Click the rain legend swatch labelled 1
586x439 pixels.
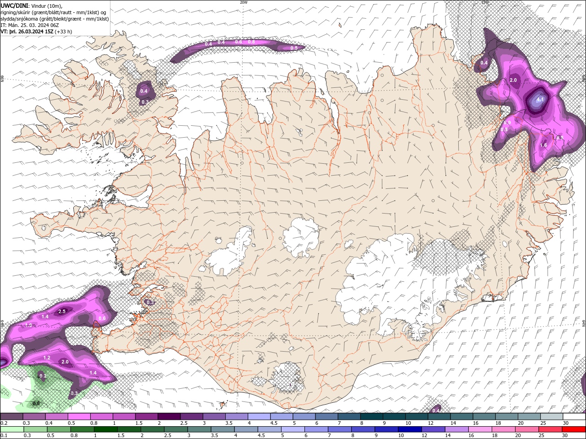(105, 429)
